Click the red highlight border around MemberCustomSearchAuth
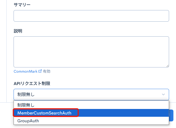The width and height of the screenshot is (176, 128). coord(78,113)
